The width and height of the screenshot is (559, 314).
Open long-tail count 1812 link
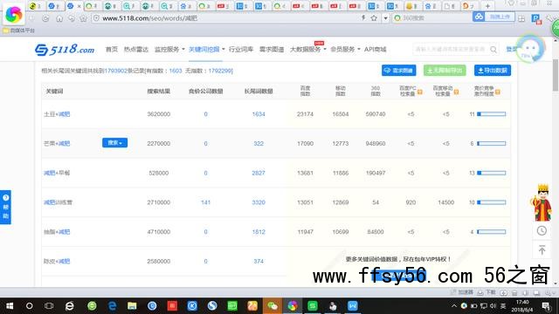coord(259,232)
